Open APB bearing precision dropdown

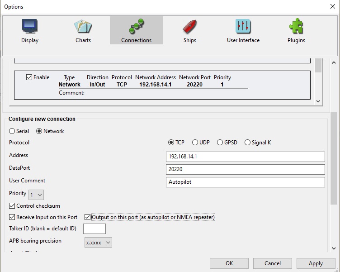98,243
